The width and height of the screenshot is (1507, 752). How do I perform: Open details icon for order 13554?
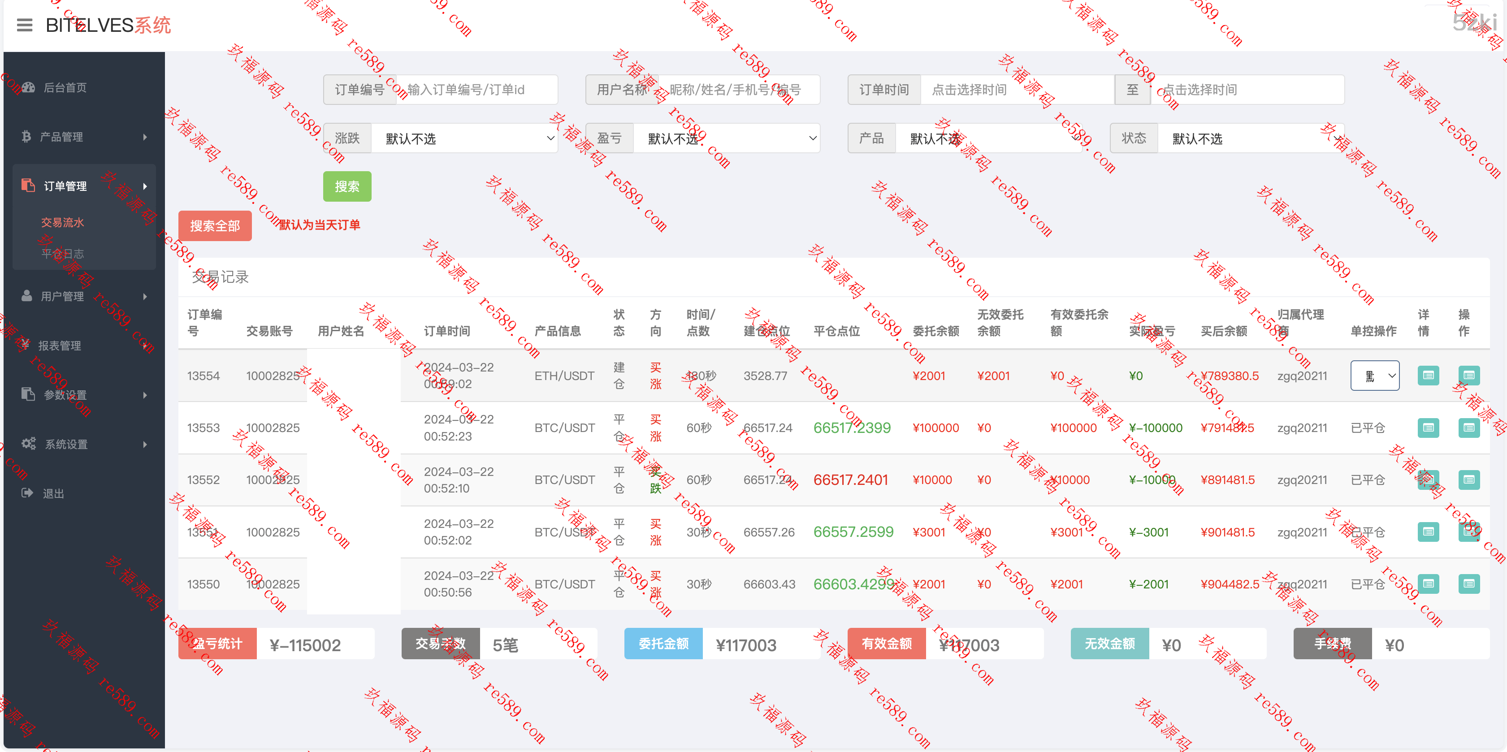tap(1428, 376)
